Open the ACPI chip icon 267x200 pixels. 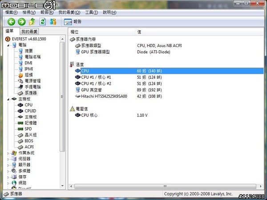pyautogui.click(x=20, y=147)
